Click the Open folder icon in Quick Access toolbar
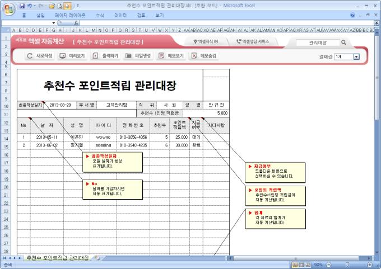This screenshot has height=269, width=381. coord(52,6)
